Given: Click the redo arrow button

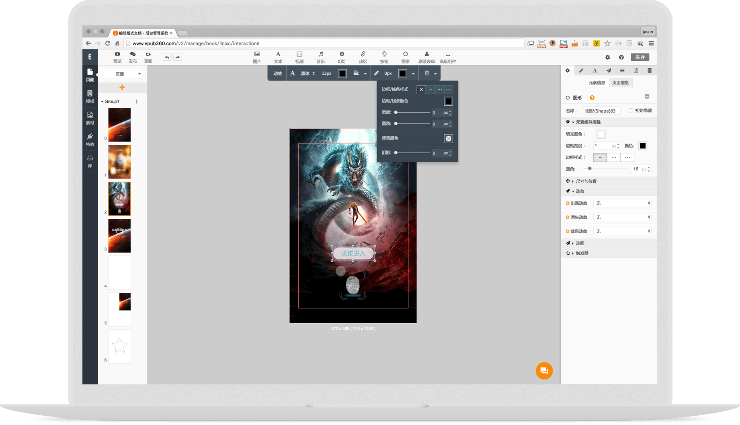Looking at the screenshot, I should [x=178, y=57].
